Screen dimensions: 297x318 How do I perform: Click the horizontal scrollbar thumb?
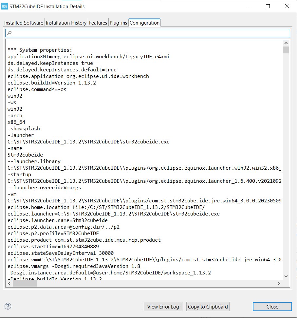tap(25, 284)
